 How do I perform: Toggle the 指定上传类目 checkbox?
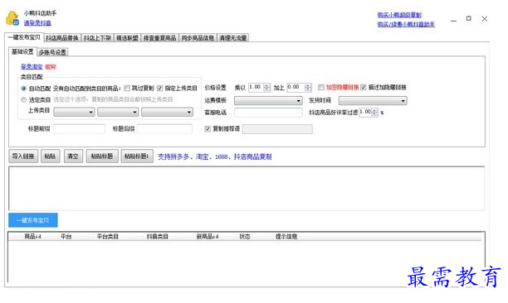coord(159,88)
